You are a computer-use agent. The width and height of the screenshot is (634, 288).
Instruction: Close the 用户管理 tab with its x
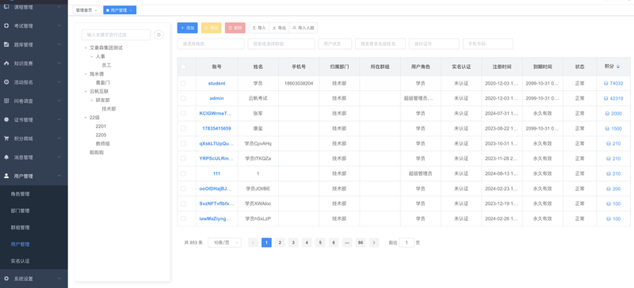[131, 10]
